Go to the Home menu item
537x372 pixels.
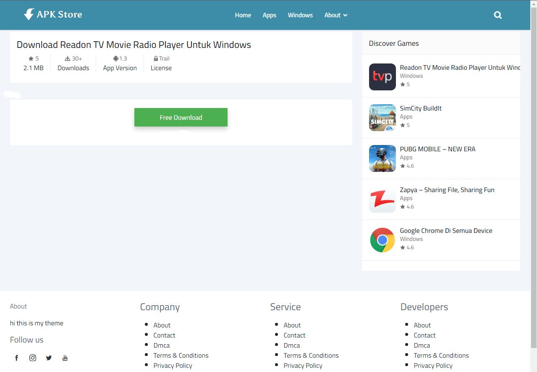tap(243, 15)
